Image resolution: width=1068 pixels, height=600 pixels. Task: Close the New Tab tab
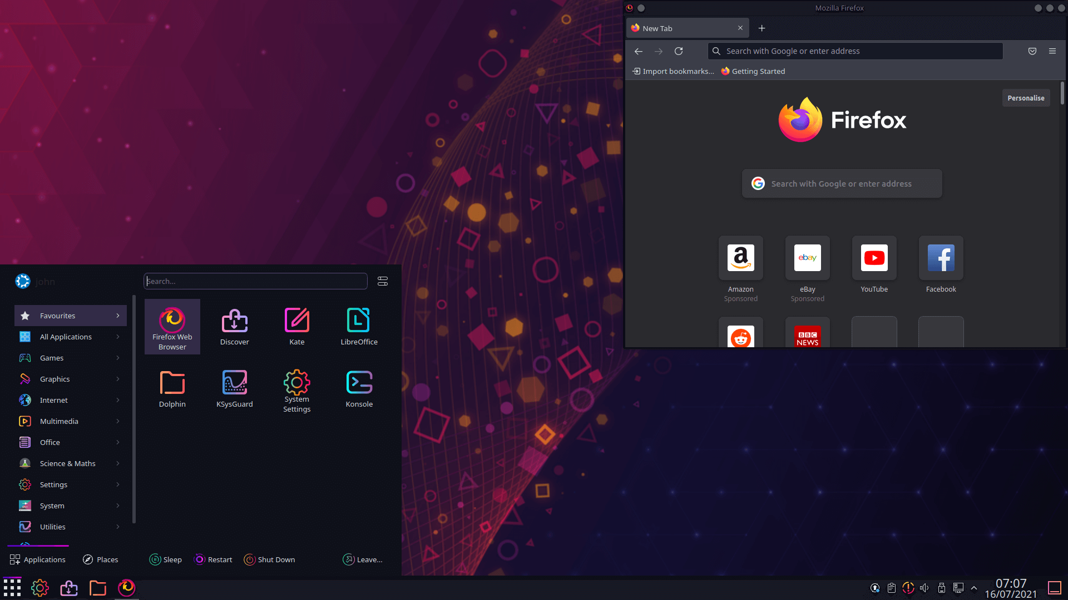(x=740, y=28)
